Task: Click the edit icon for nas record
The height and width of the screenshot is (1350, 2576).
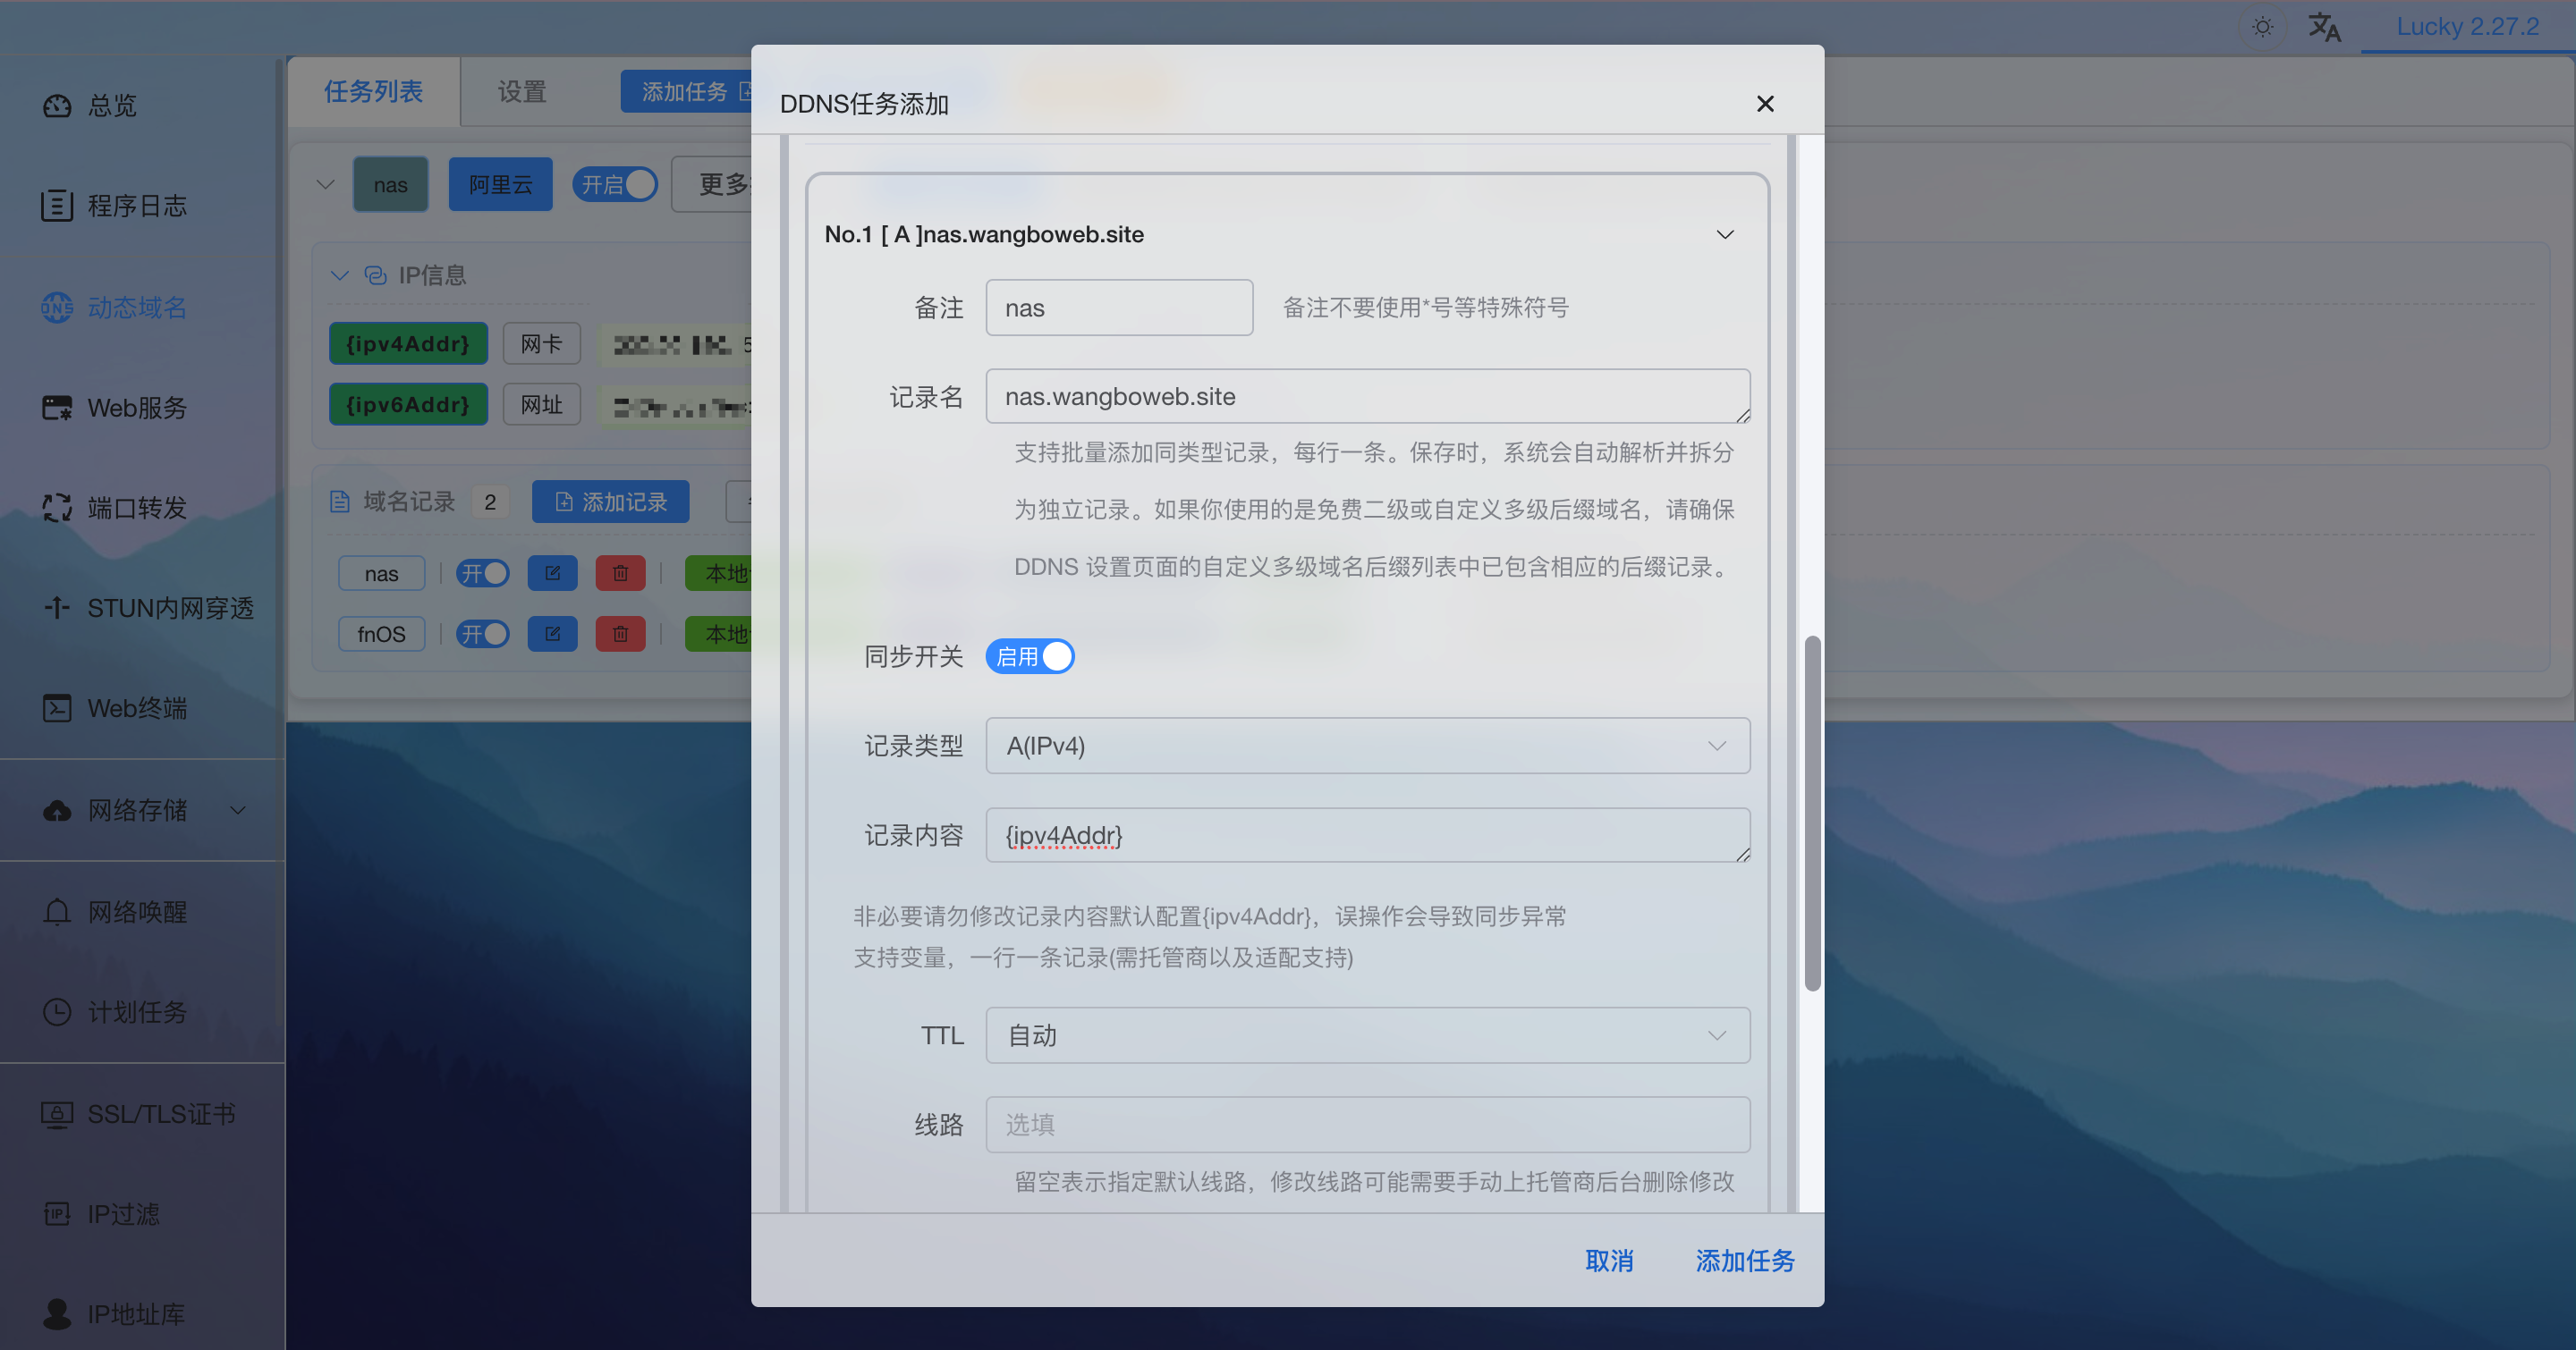Action: 552,574
